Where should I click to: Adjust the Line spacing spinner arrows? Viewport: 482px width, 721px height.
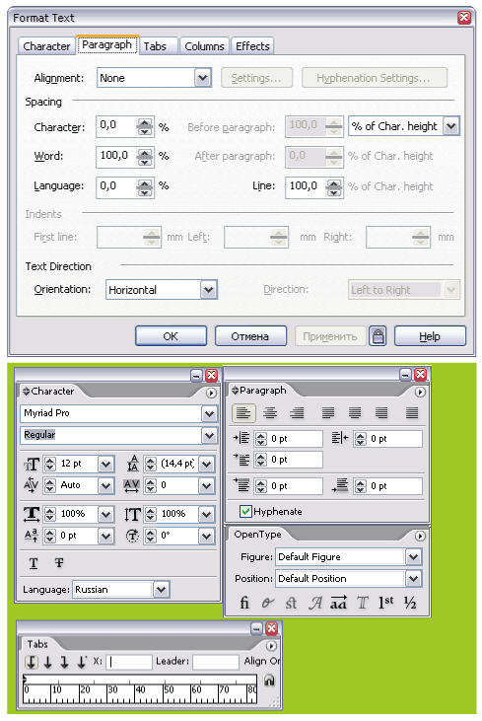tap(334, 186)
